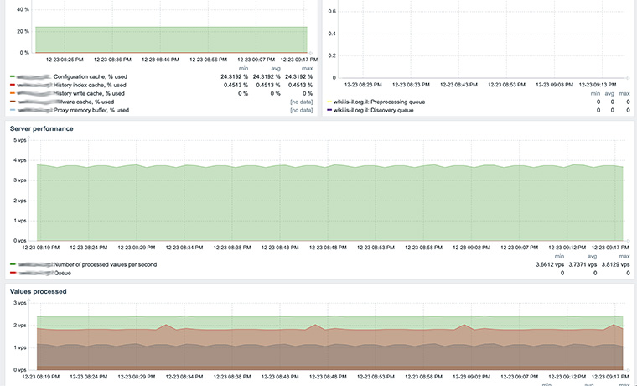Click green Number of processed values marker
Viewport: 637px width, 386px height.
tap(13, 264)
